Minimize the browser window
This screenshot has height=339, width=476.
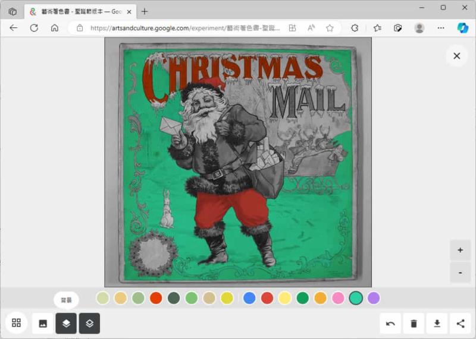tap(422, 7)
